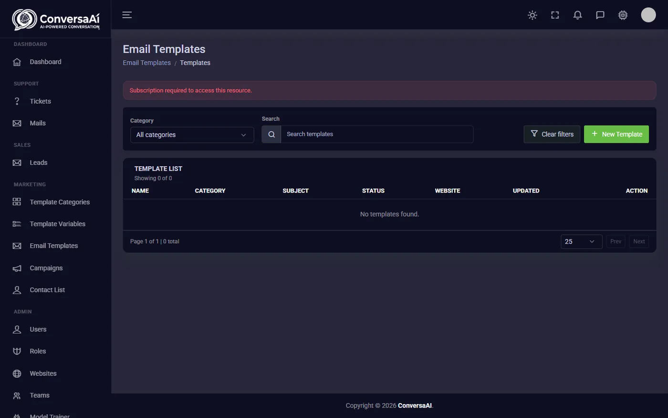Enter fullscreen mode icon

point(555,15)
